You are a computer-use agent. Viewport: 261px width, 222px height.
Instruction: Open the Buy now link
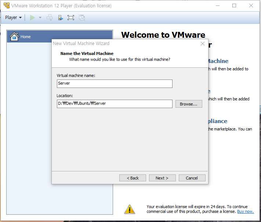(x=245, y=211)
